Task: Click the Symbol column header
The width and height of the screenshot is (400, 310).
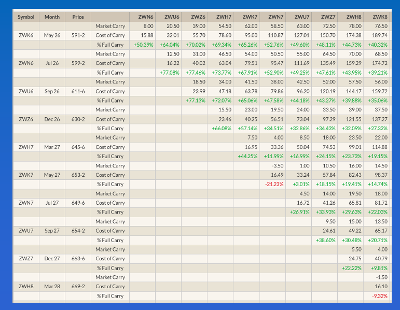Action: 26,17
